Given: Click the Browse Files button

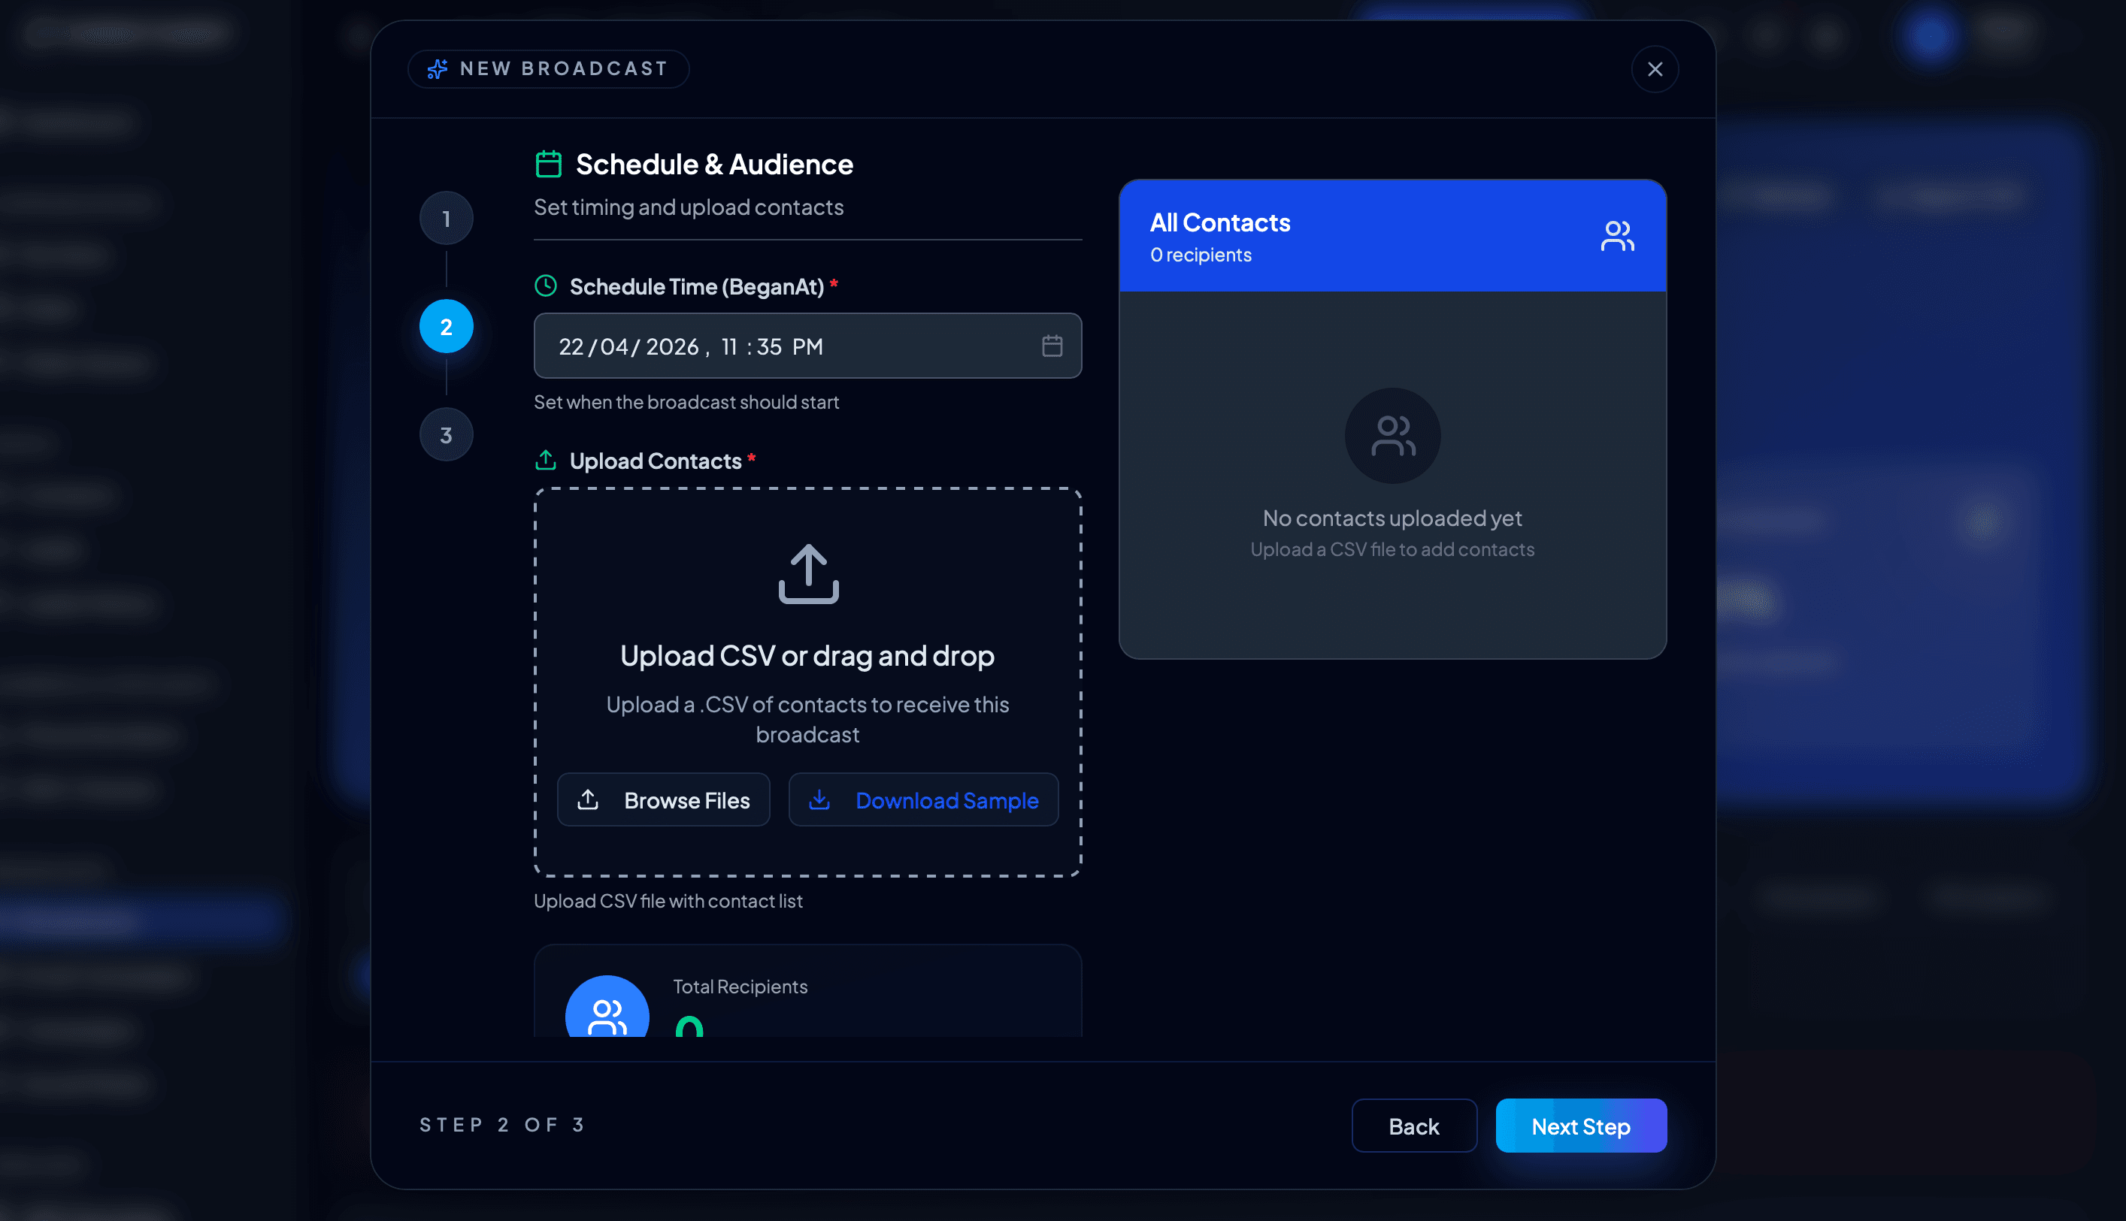Looking at the screenshot, I should (664, 799).
